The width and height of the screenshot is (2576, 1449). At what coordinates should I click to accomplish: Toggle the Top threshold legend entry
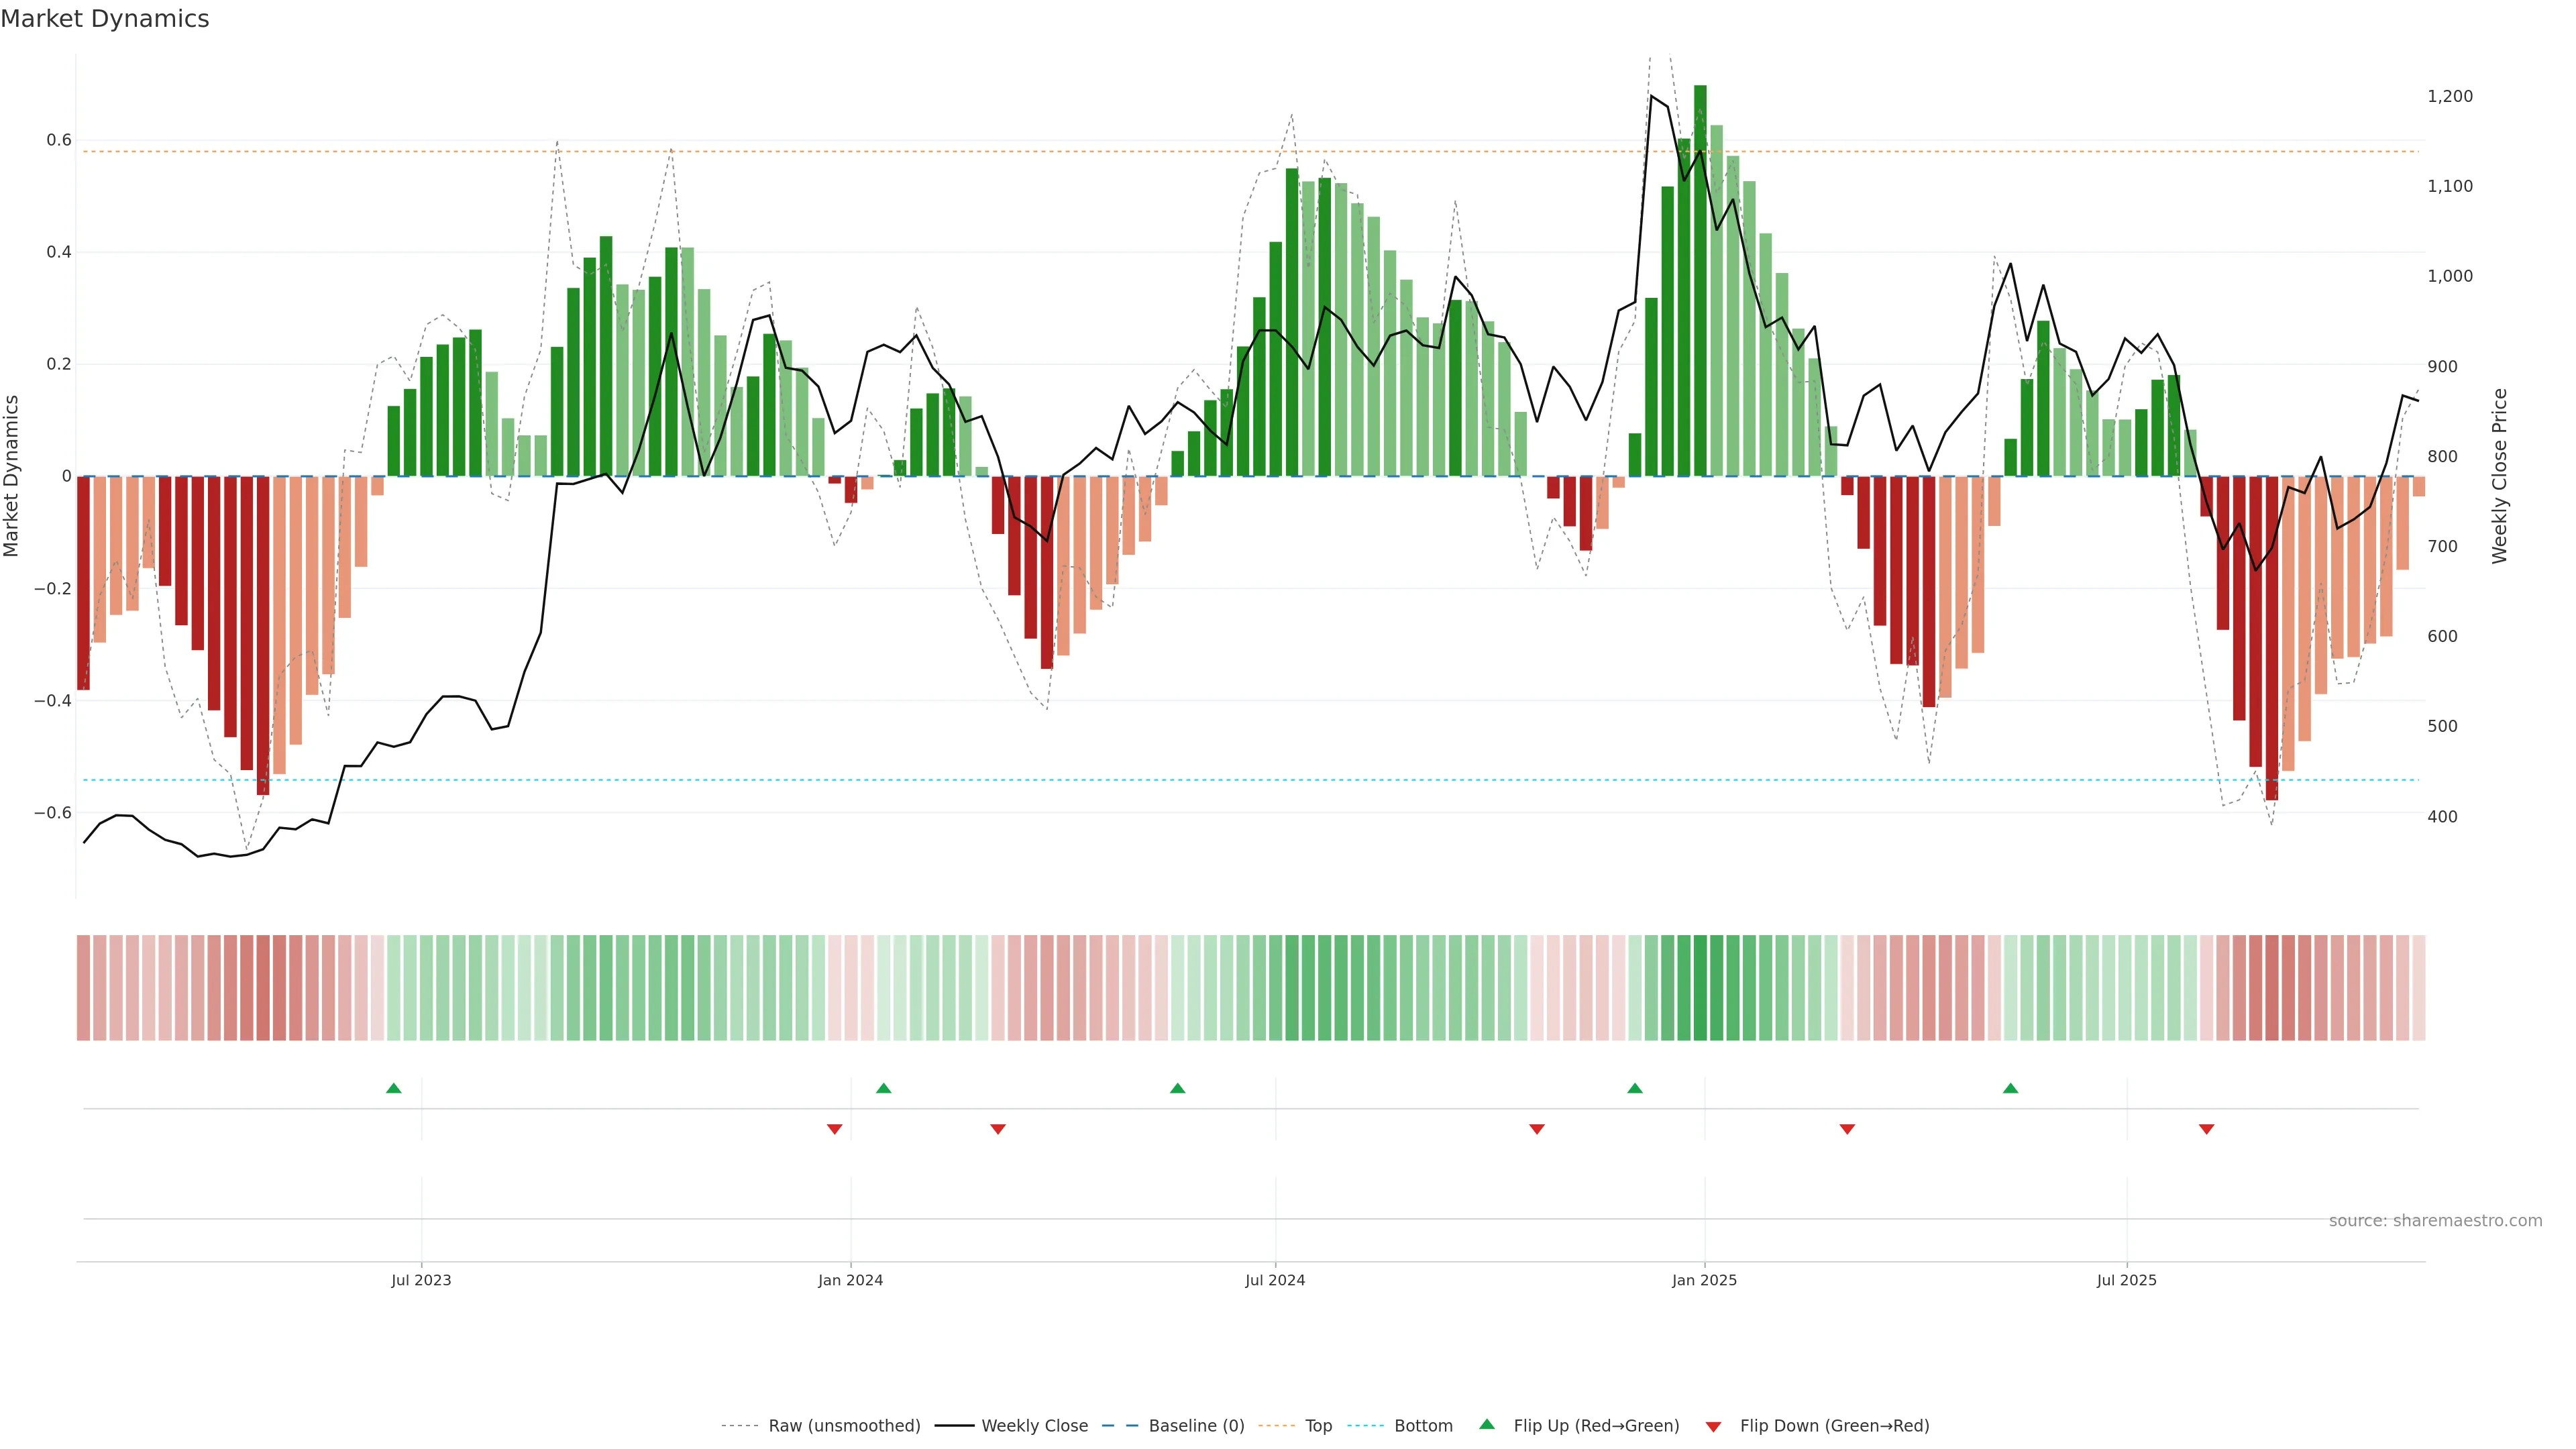pos(1318,1426)
